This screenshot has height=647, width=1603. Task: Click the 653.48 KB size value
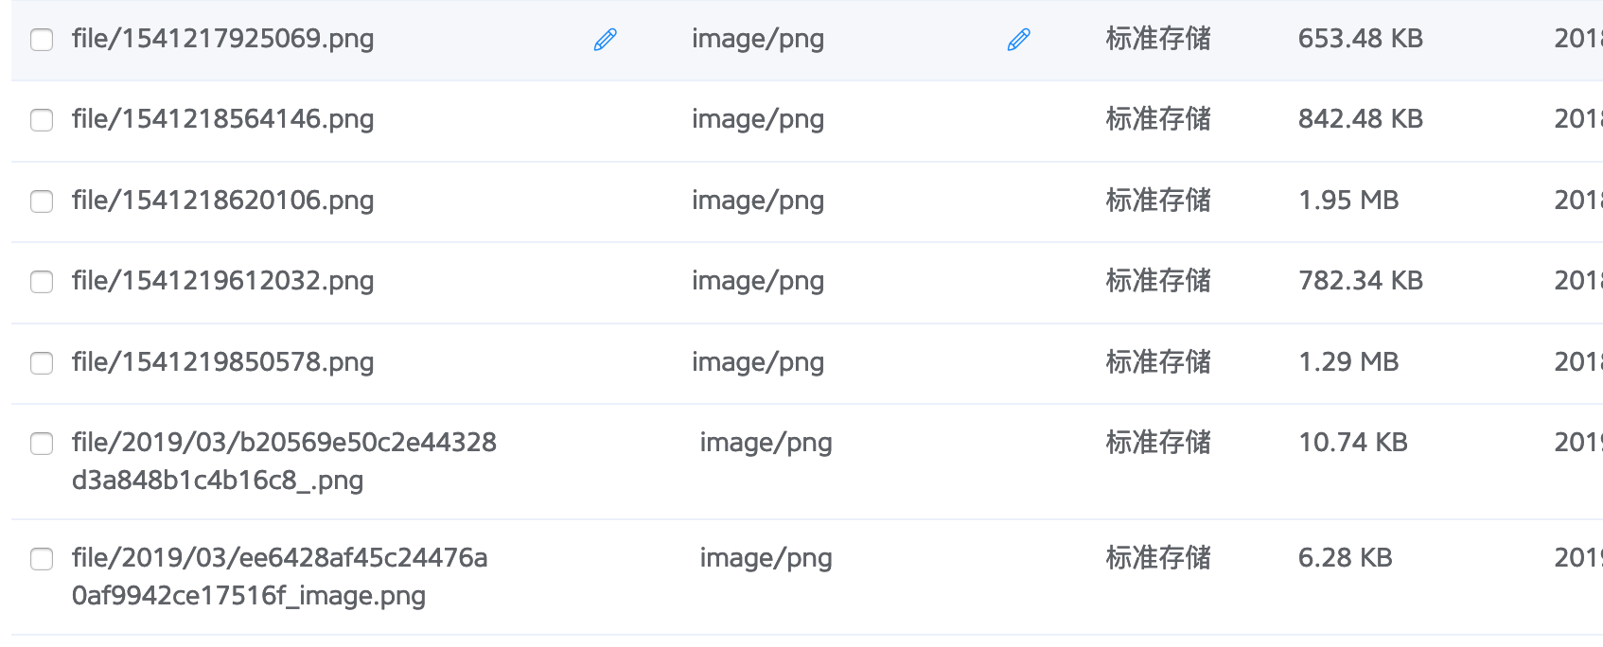point(1360,39)
